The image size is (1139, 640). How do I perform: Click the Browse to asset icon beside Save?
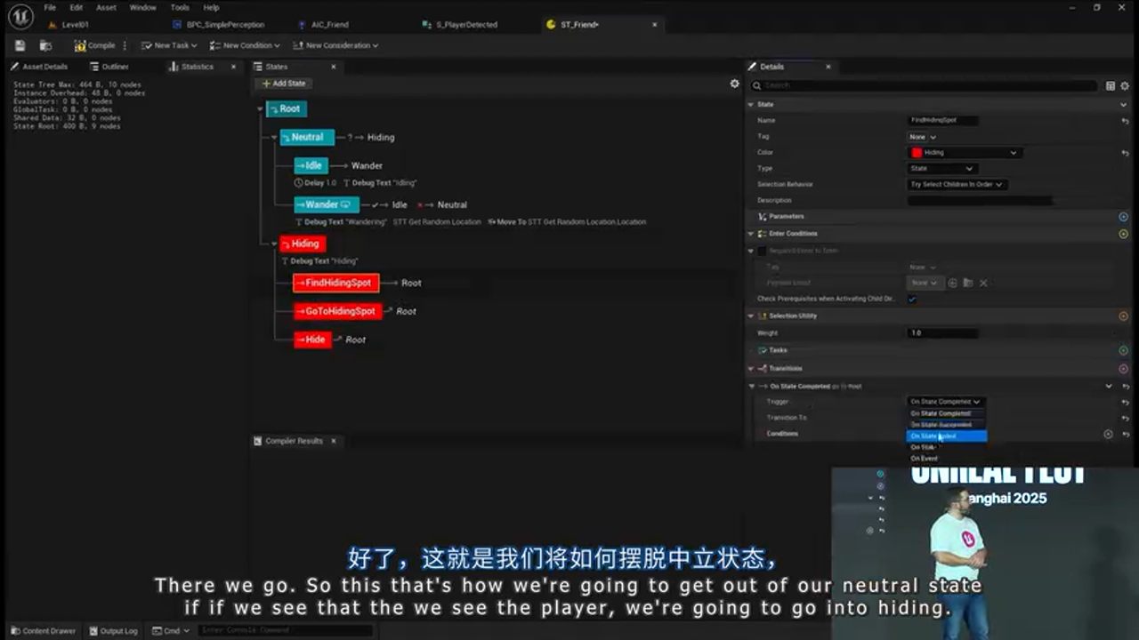point(45,45)
